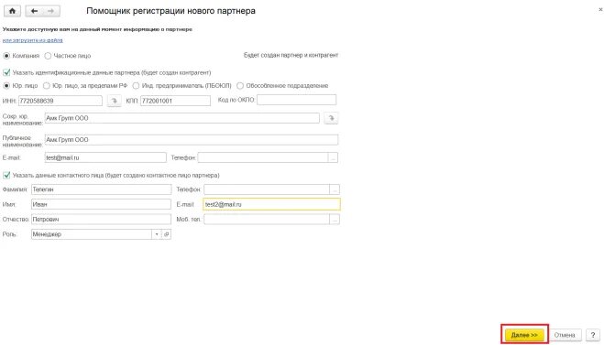Image resolution: width=604 pixels, height=345 pixels.
Task: Navigate back with left arrow
Action: [34, 11]
